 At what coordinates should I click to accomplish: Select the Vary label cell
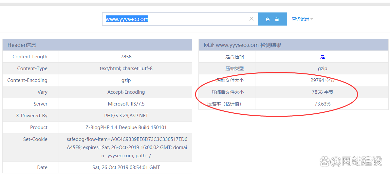pos(30,92)
